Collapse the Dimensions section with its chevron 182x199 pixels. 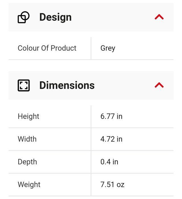tap(159, 85)
